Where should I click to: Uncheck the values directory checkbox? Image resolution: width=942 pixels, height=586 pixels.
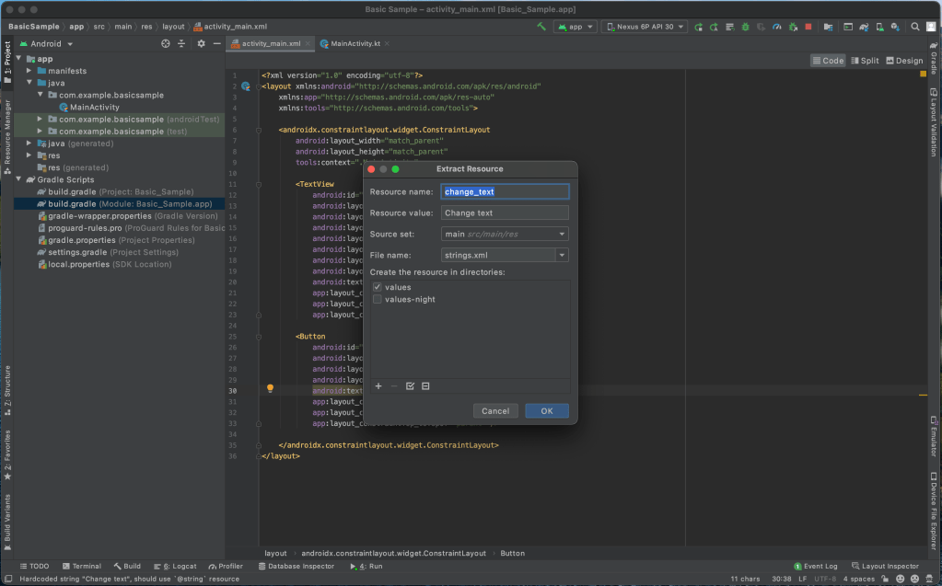[378, 287]
